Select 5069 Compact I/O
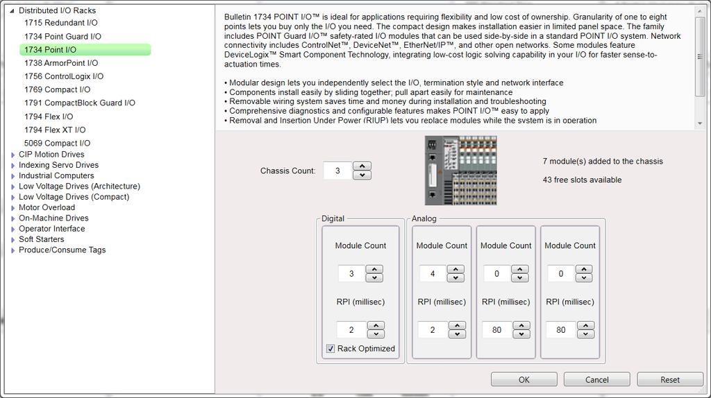Screen dimensions: 711x398 tap(57, 143)
